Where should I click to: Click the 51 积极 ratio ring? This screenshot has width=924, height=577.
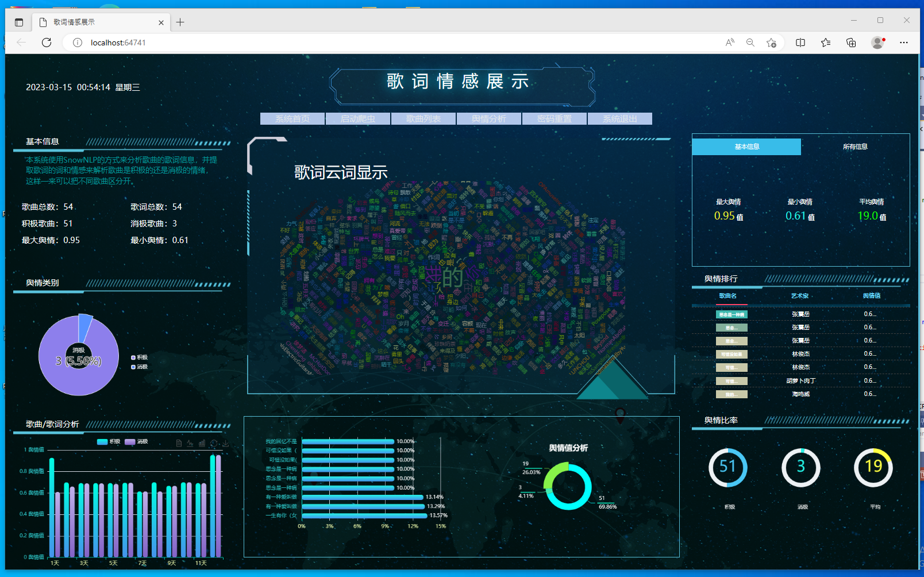coord(727,467)
